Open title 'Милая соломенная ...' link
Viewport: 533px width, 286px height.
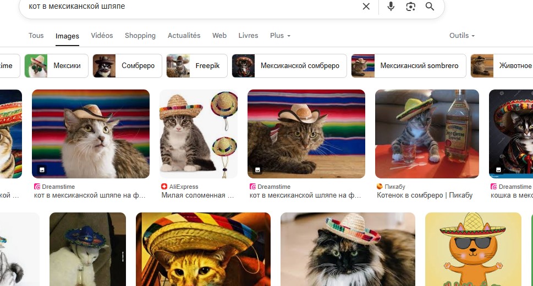tap(198, 195)
